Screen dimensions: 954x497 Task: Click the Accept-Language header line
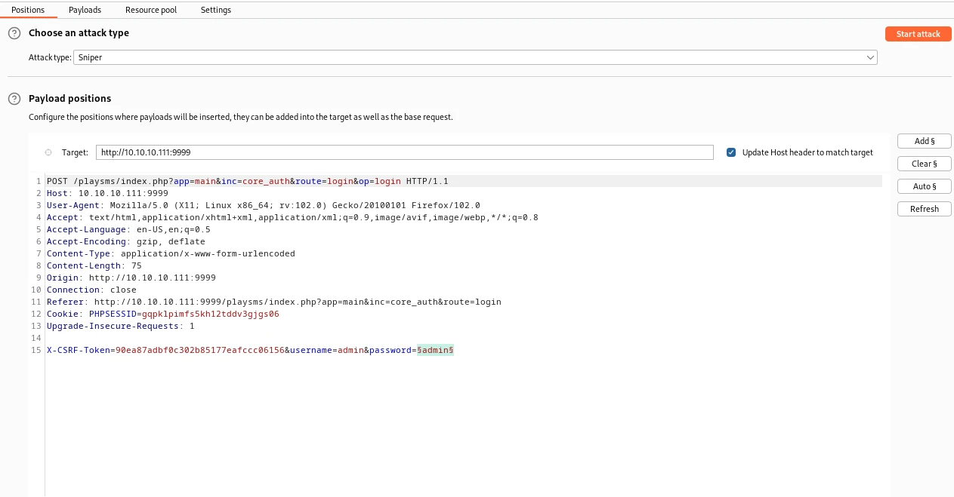(128, 229)
